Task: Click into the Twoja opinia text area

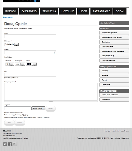Action: pos(51,92)
